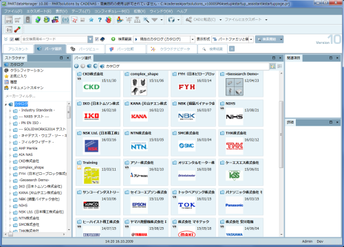Click the red bug toolbar icon
The height and width of the screenshot is (247, 344).
coord(108,20)
